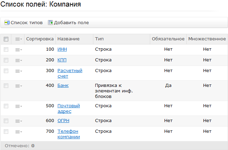This screenshot has height=150, width=228.
Task: Open the Расчетный счет field link
Action: click(70, 73)
